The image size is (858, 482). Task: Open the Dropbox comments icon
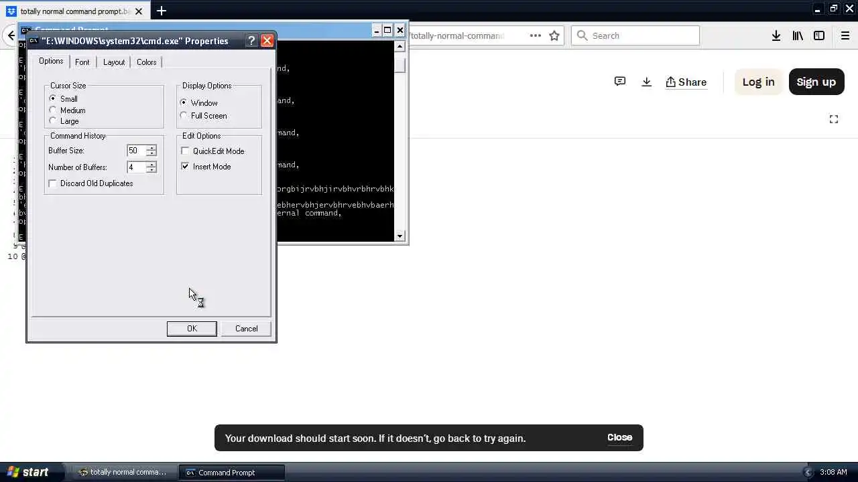[620, 82]
